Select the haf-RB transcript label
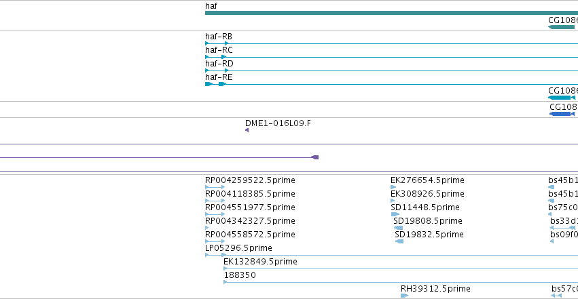 219,37
